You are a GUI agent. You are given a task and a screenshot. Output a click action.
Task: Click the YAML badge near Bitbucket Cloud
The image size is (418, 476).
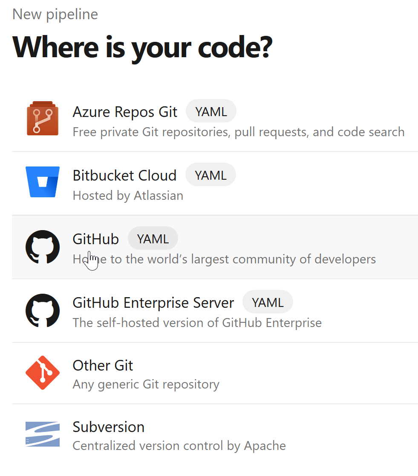(210, 174)
